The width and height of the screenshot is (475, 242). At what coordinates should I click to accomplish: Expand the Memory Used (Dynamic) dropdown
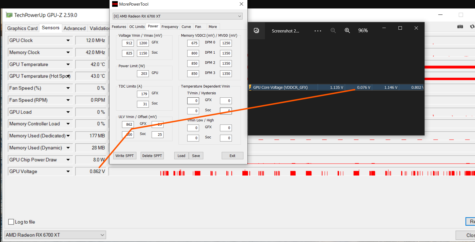click(68, 148)
